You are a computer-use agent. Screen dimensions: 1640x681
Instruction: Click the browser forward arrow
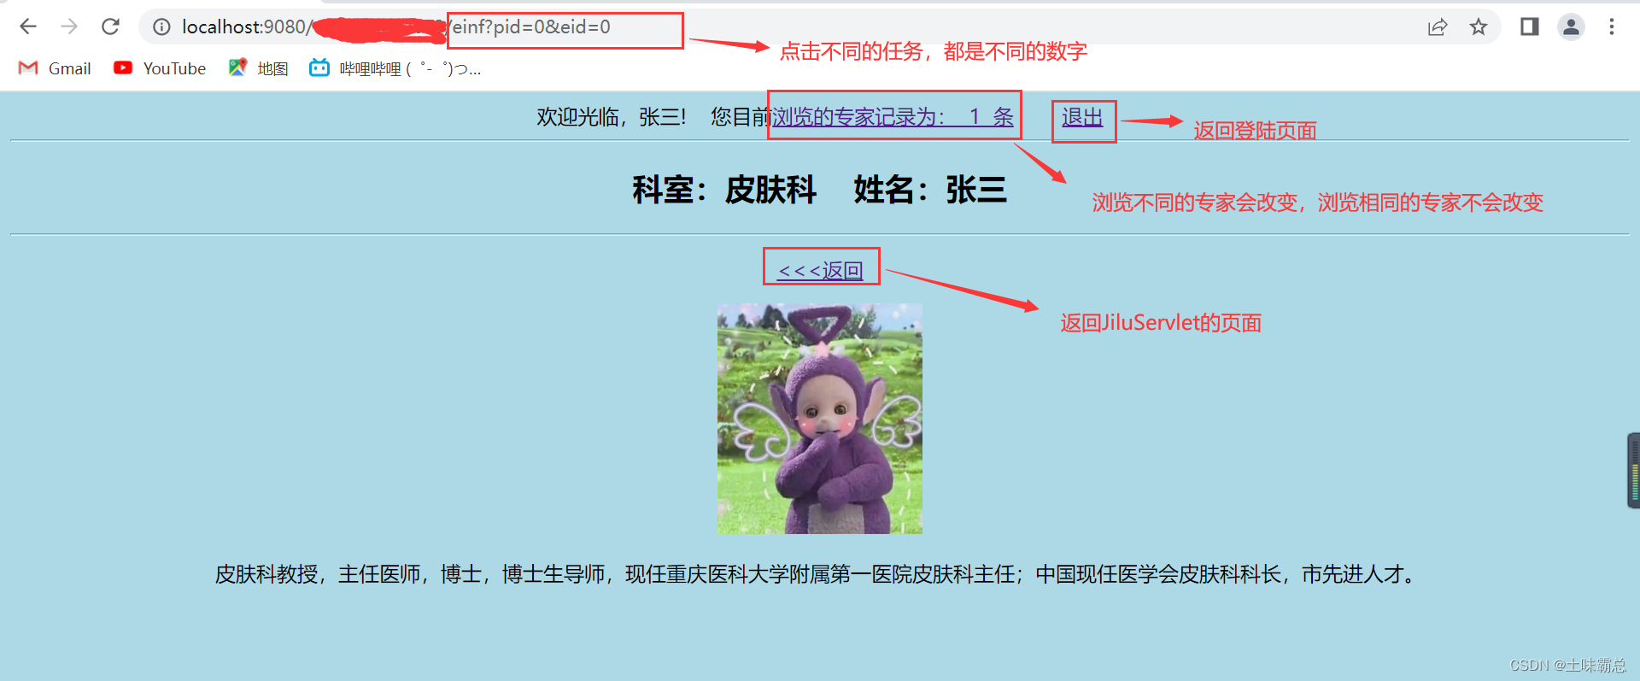[69, 26]
